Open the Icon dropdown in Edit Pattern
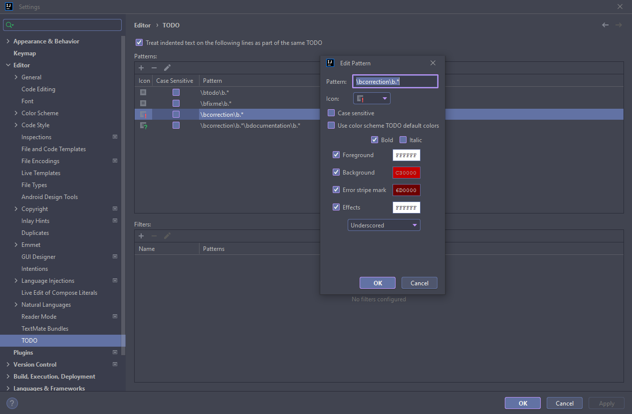The image size is (632, 414). pos(372,99)
